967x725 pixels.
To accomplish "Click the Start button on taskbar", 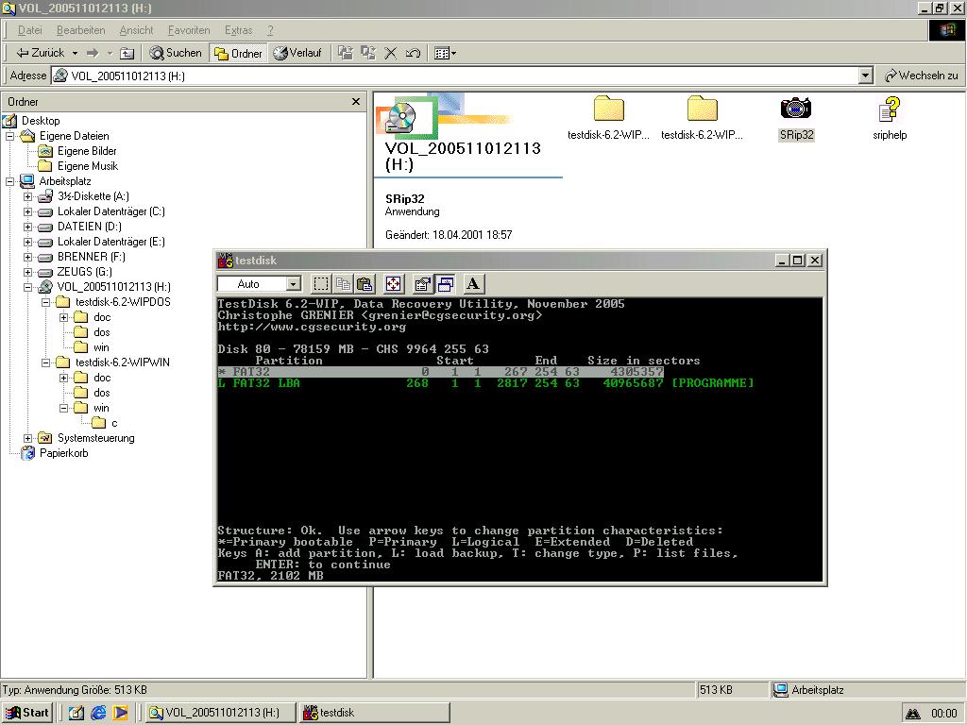I will tap(27, 713).
